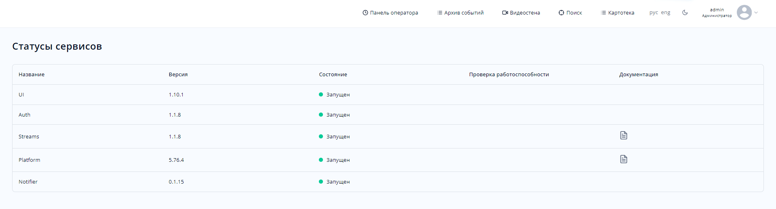Screen dimensions: 776x209
Task: Click version 0.1.15 cell
Action: click(x=176, y=182)
